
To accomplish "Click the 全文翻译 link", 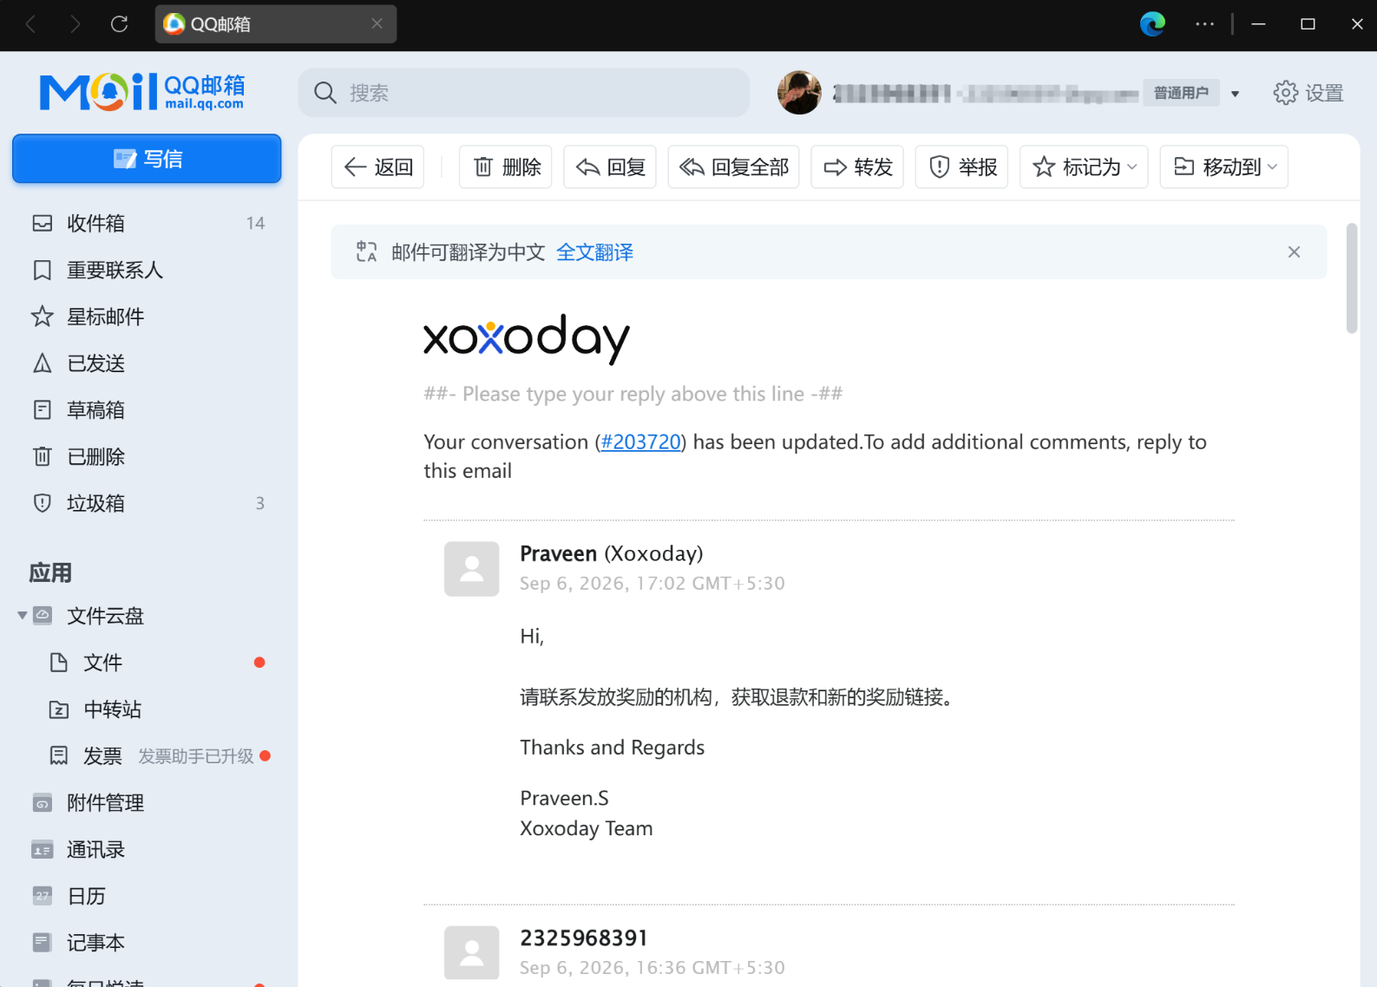I will pos(594,252).
